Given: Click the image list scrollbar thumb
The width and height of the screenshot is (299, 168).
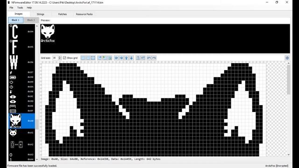Looking at the screenshot, I should 37,124.
